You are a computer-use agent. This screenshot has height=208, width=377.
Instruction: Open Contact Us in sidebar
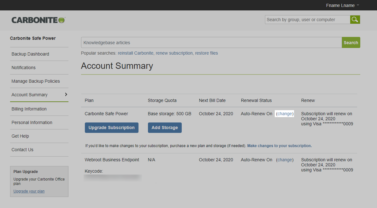(x=22, y=150)
